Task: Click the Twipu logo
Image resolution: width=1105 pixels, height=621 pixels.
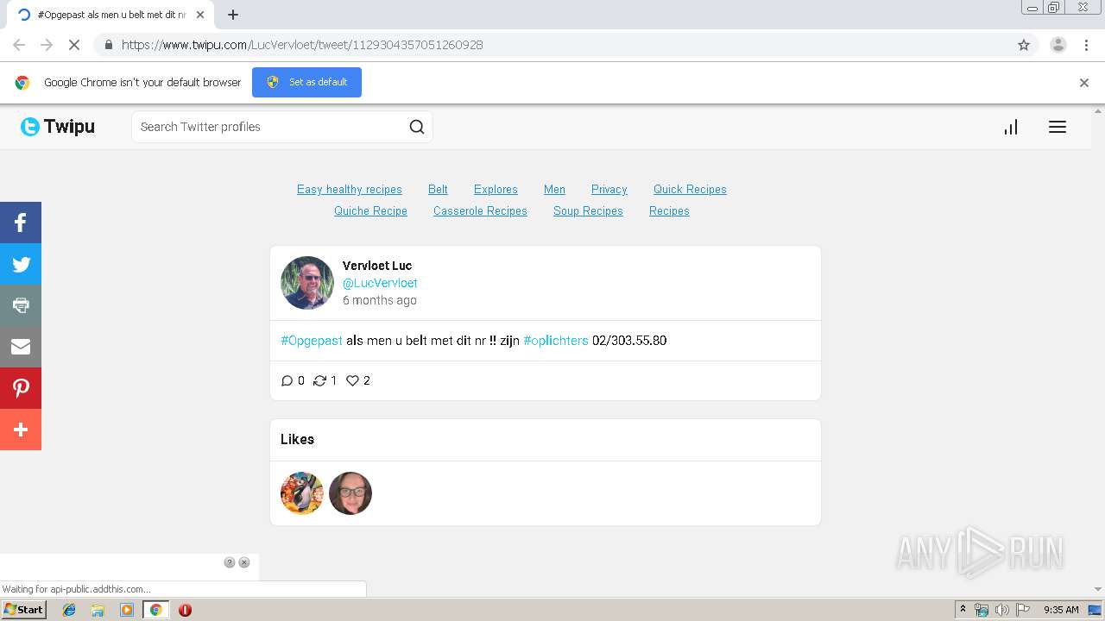Action: 58,127
